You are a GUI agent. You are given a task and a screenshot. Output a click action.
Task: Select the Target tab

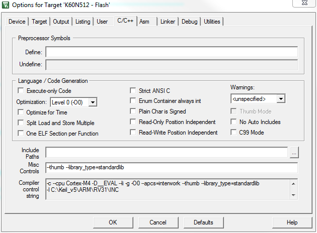click(39, 22)
